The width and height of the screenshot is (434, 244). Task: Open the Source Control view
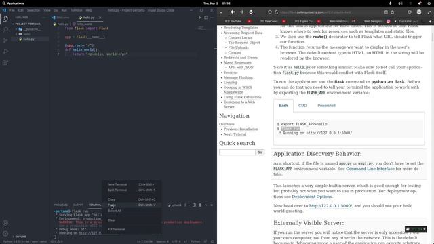5,41
